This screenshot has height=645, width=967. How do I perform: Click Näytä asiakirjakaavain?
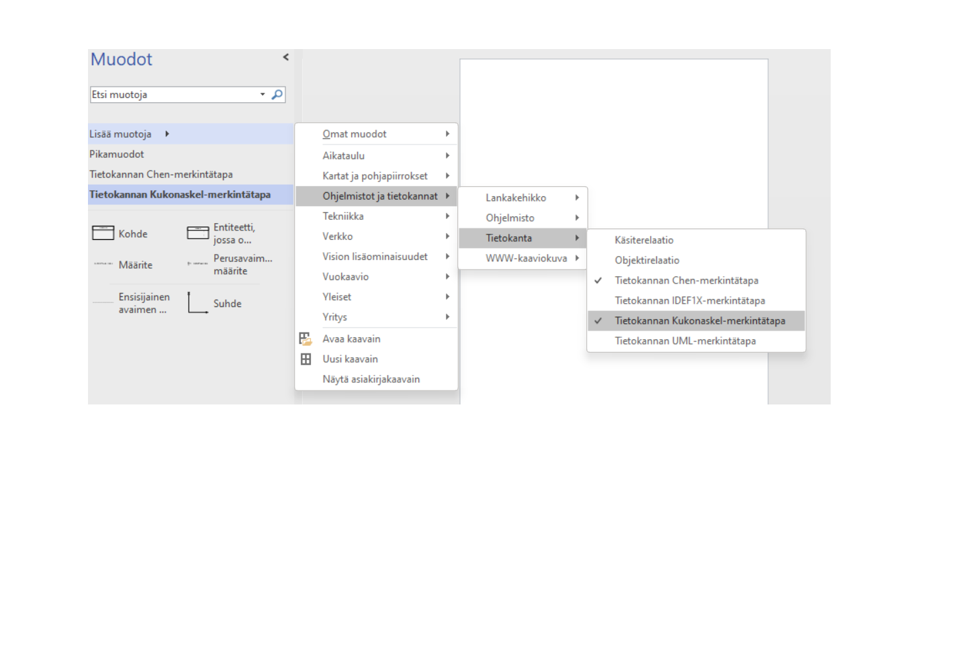371,379
